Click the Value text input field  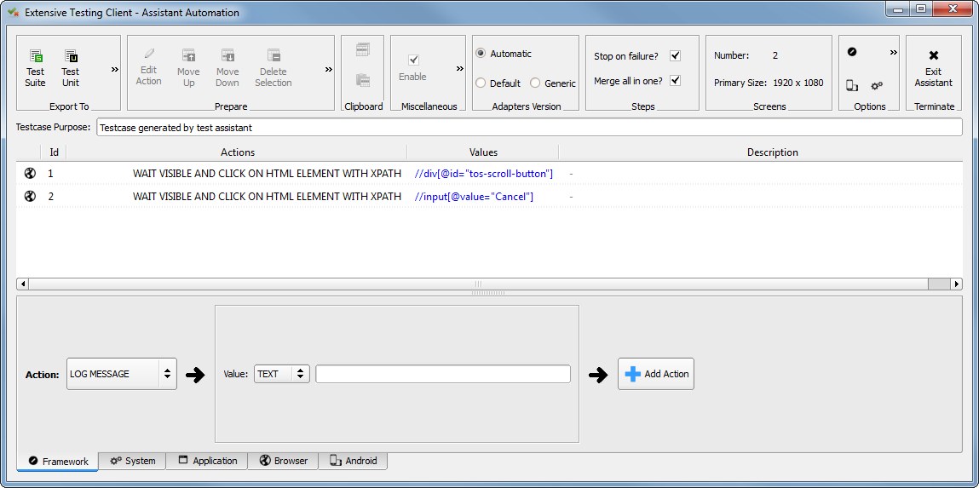[x=443, y=374]
